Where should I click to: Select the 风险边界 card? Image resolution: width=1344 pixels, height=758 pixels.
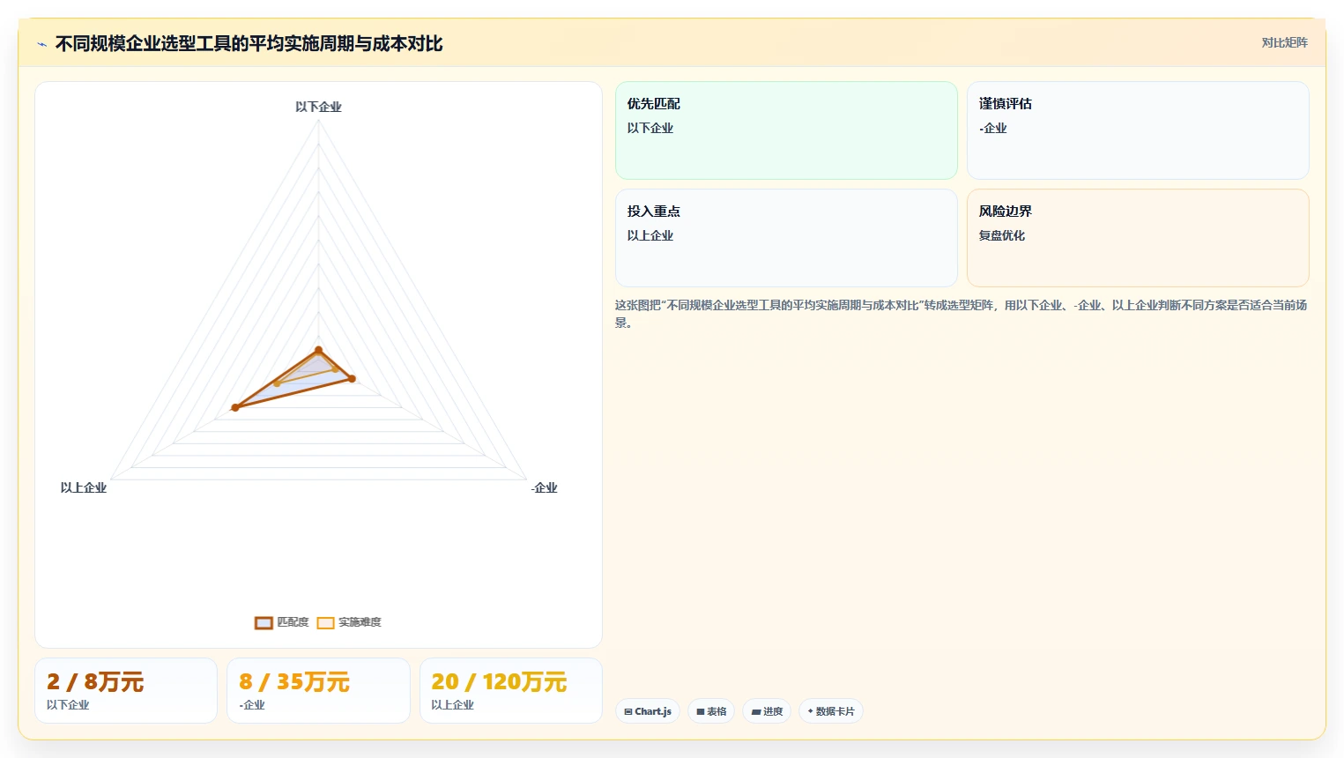click(1138, 238)
